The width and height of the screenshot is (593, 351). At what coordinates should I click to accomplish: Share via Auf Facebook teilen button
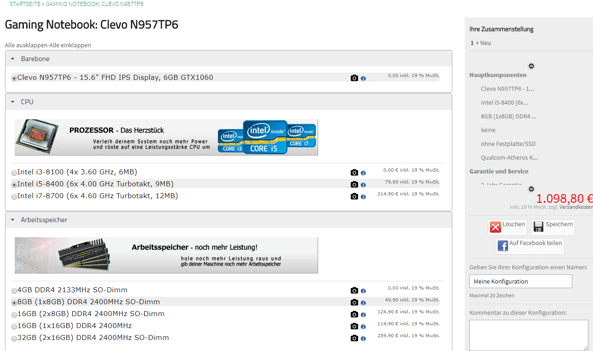click(530, 246)
